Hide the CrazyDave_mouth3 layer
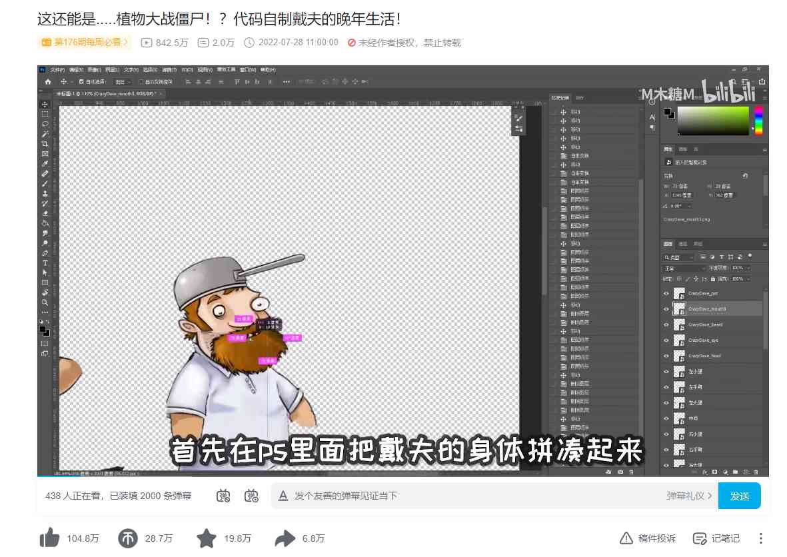 point(666,309)
